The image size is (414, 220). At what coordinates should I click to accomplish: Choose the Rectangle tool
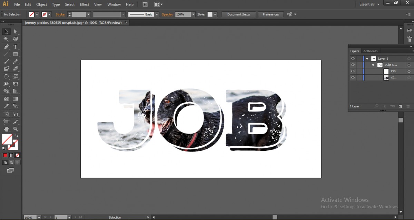point(16,54)
